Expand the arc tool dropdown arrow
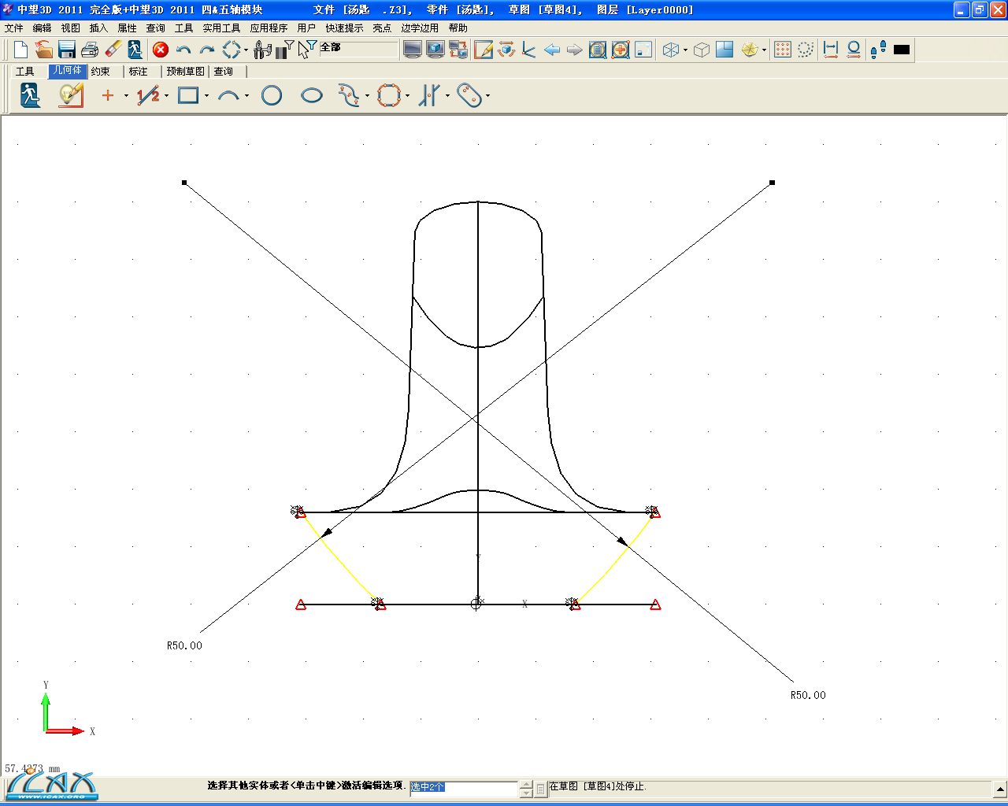Screen dimensions: 1008x806 coord(246,97)
